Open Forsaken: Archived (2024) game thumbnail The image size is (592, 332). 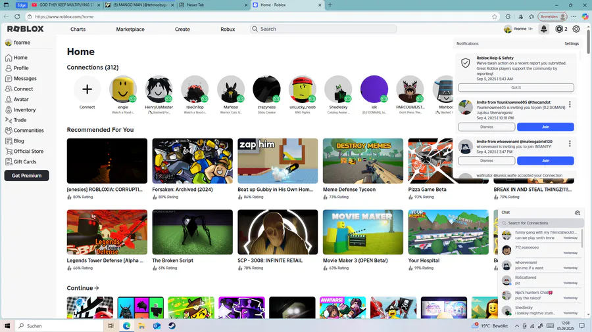[x=193, y=161]
